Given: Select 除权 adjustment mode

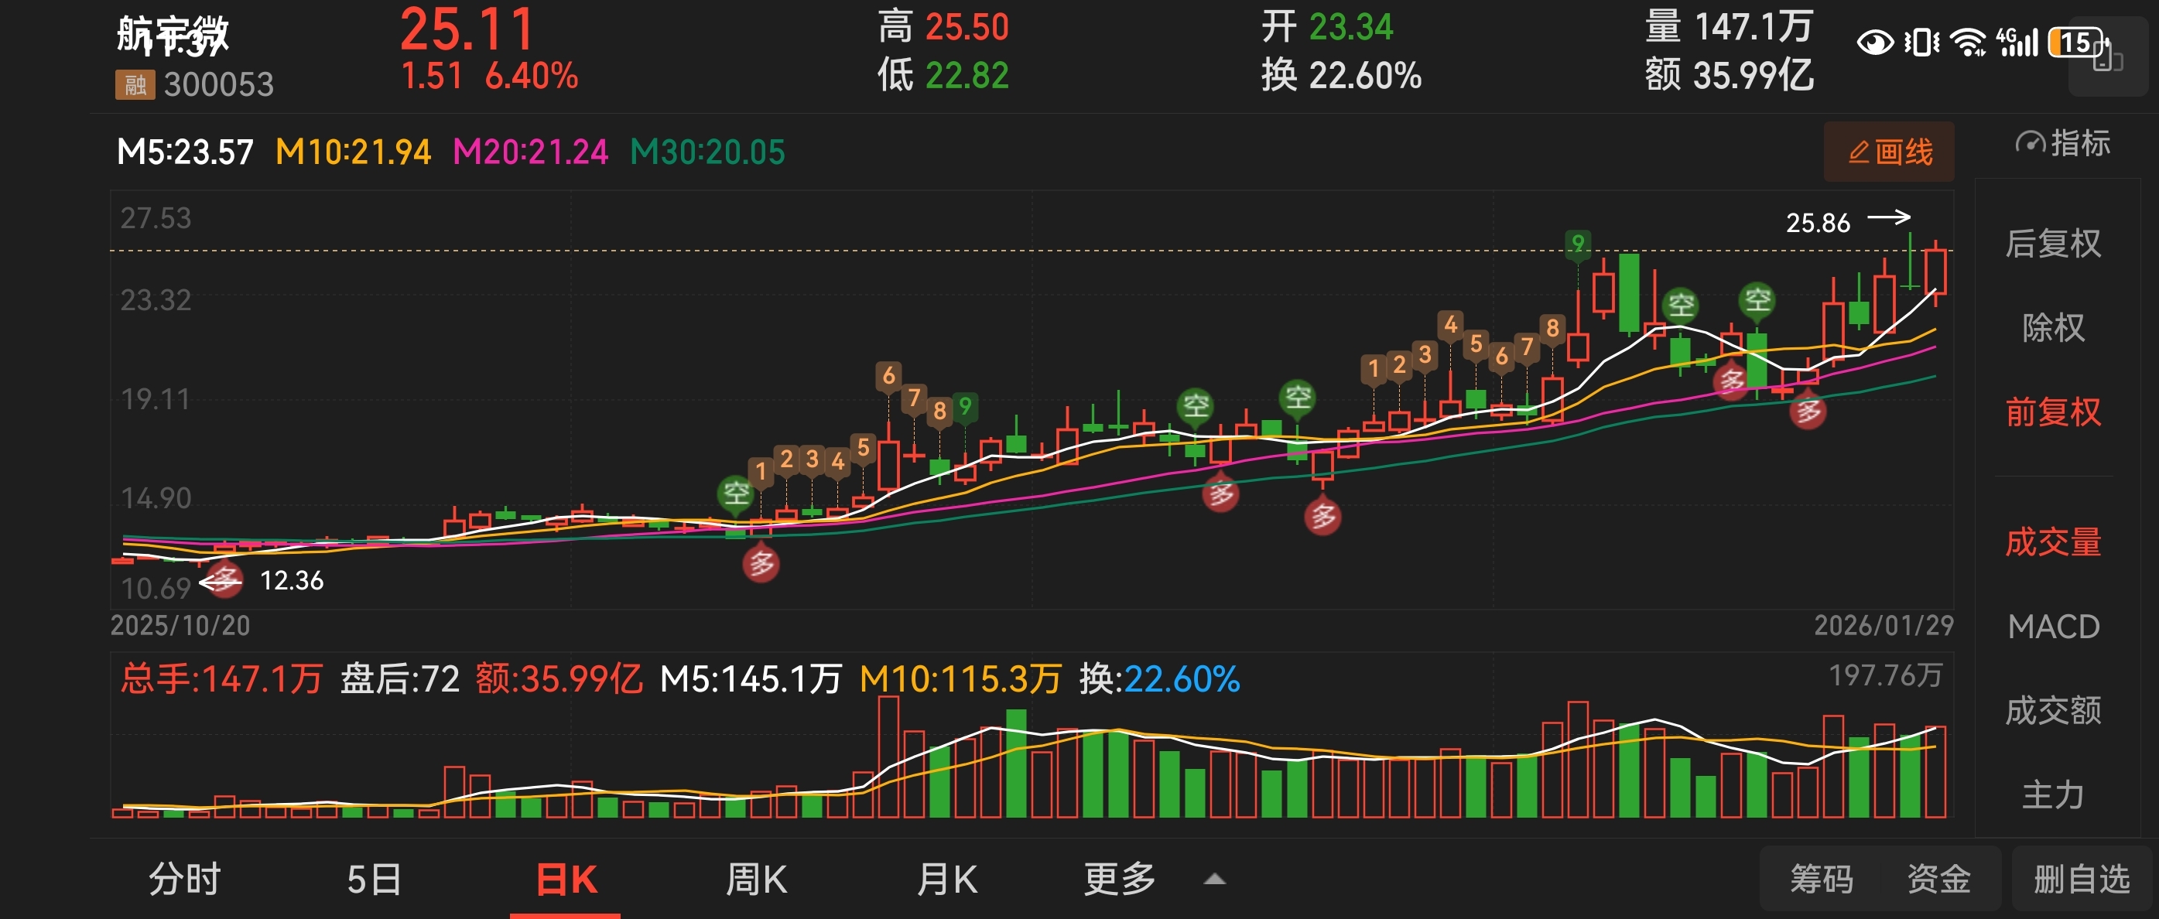Looking at the screenshot, I should pyautogui.click(x=2052, y=327).
